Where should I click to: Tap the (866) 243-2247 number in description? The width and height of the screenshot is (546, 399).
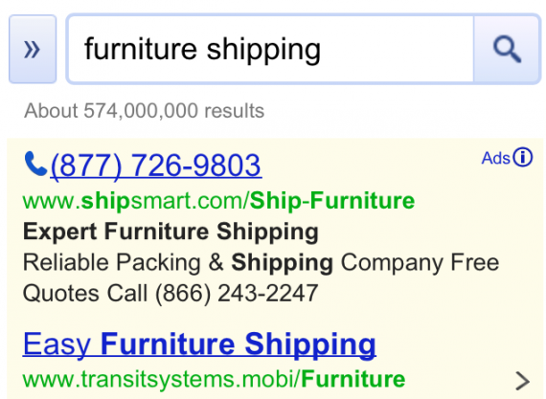click(x=237, y=293)
